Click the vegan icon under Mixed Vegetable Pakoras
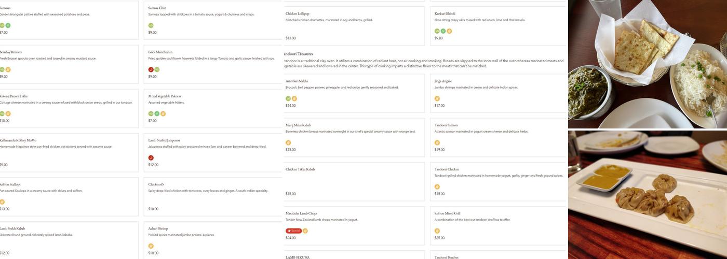This screenshot has width=727, height=259. (157, 113)
